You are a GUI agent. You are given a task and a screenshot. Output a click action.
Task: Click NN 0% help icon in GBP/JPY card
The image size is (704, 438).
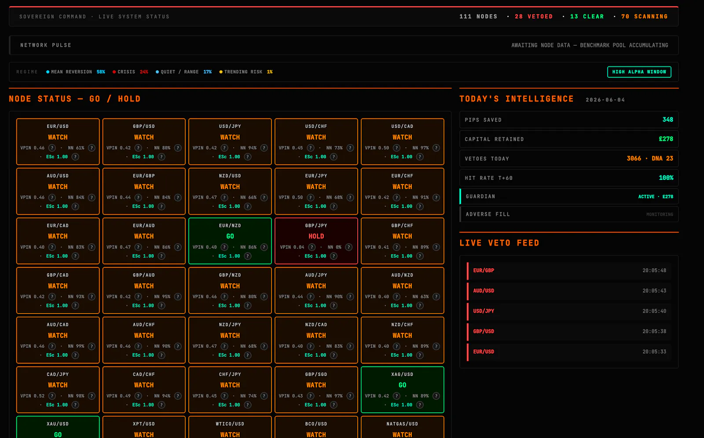coord(349,247)
